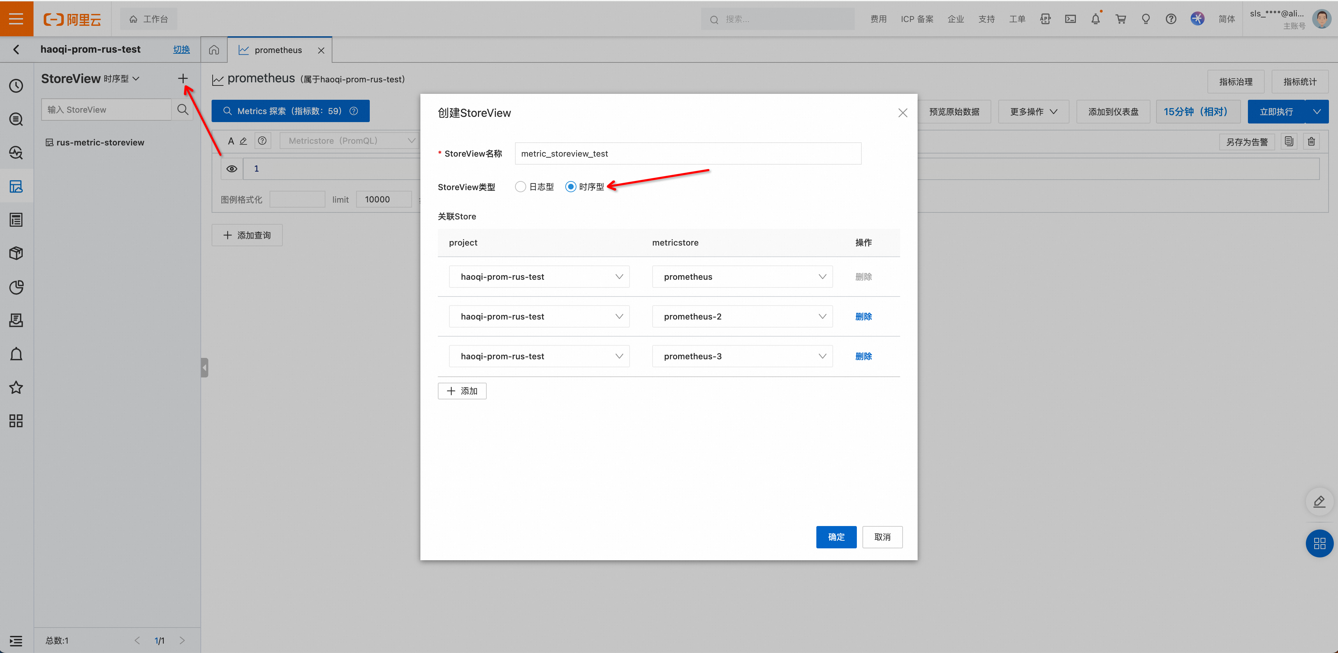Click the plus icon to create a StoreView
Image resolution: width=1338 pixels, height=653 pixels.
pos(183,78)
